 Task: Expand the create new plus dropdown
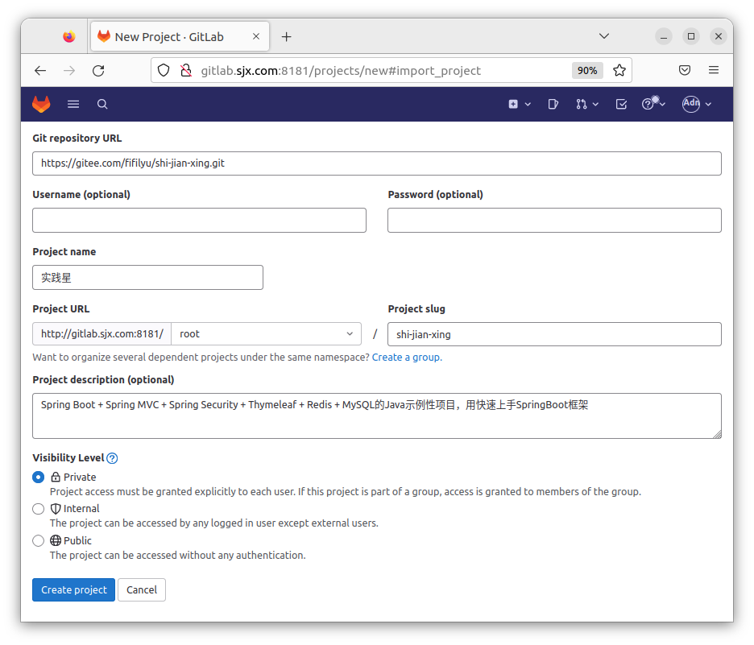(519, 104)
